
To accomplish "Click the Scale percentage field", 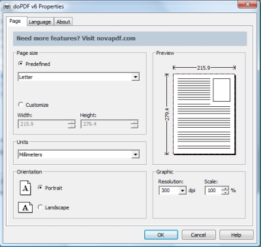I will 213,190.
